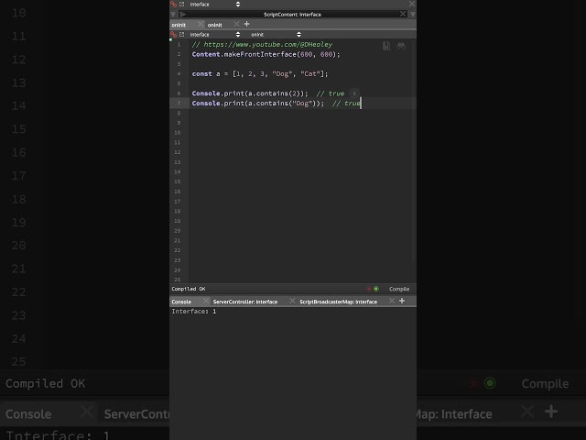Click the pop-out icon in editor toolbar
586x440 pixels.
182,35
